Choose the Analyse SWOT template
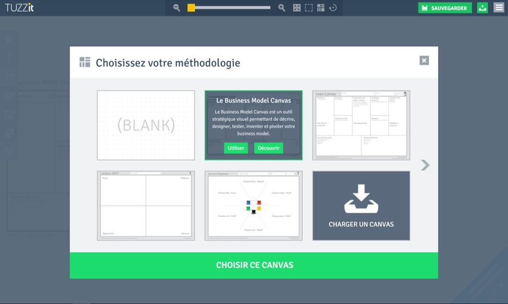This screenshot has height=304, width=508. [146, 205]
